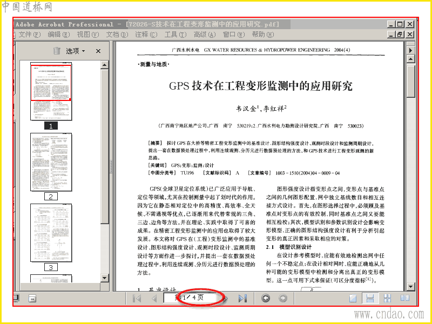The image size is (432, 324).
Task: Click the page number input field
Action: coord(191,298)
